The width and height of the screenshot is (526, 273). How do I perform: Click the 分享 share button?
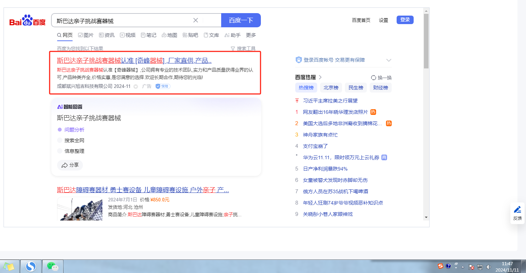pyautogui.click(x=70, y=165)
